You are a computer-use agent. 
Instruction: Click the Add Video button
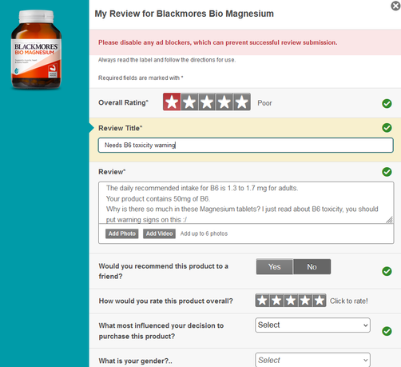[x=159, y=233]
